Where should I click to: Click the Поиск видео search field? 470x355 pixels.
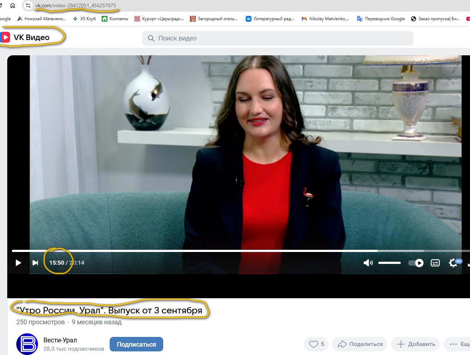pyautogui.click(x=278, y=38)
